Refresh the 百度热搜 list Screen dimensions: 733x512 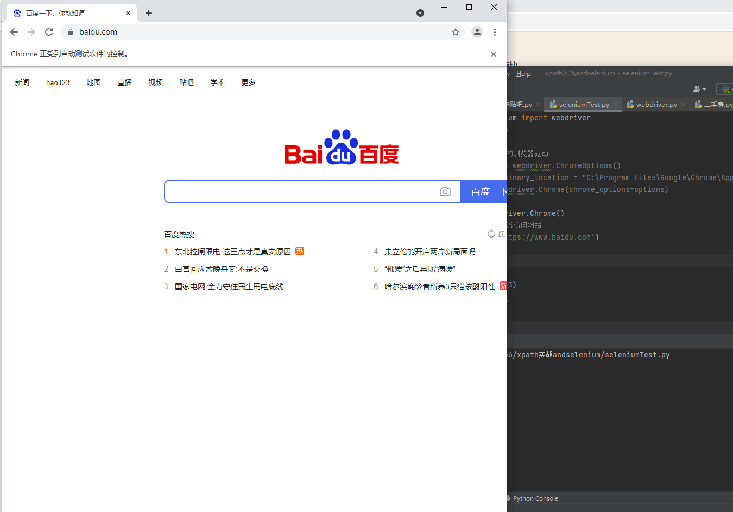(x=496, y=234)
